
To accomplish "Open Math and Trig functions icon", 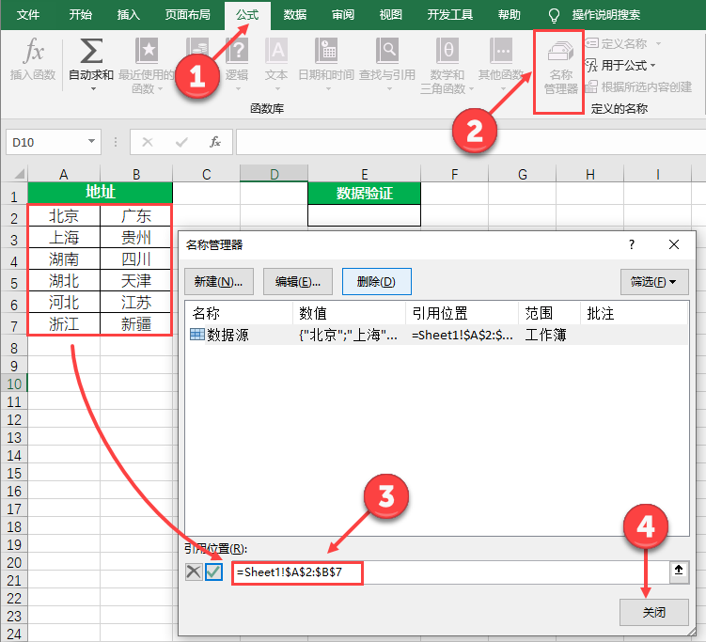I will [447, 53].
